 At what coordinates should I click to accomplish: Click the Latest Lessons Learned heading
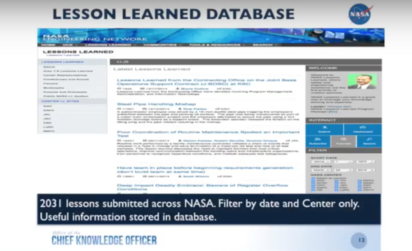[x=152, y=69]
